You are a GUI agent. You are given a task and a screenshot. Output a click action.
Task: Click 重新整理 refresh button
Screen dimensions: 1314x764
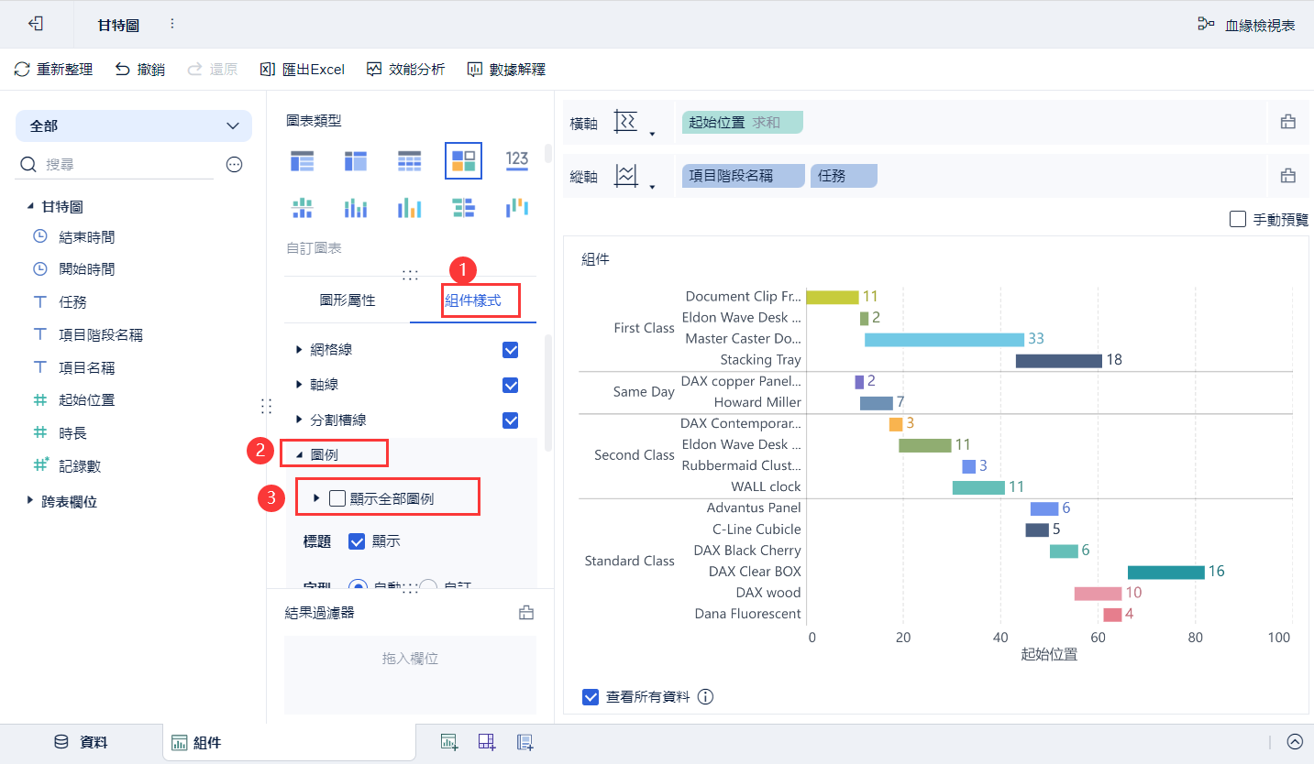(x=53, y=69)
